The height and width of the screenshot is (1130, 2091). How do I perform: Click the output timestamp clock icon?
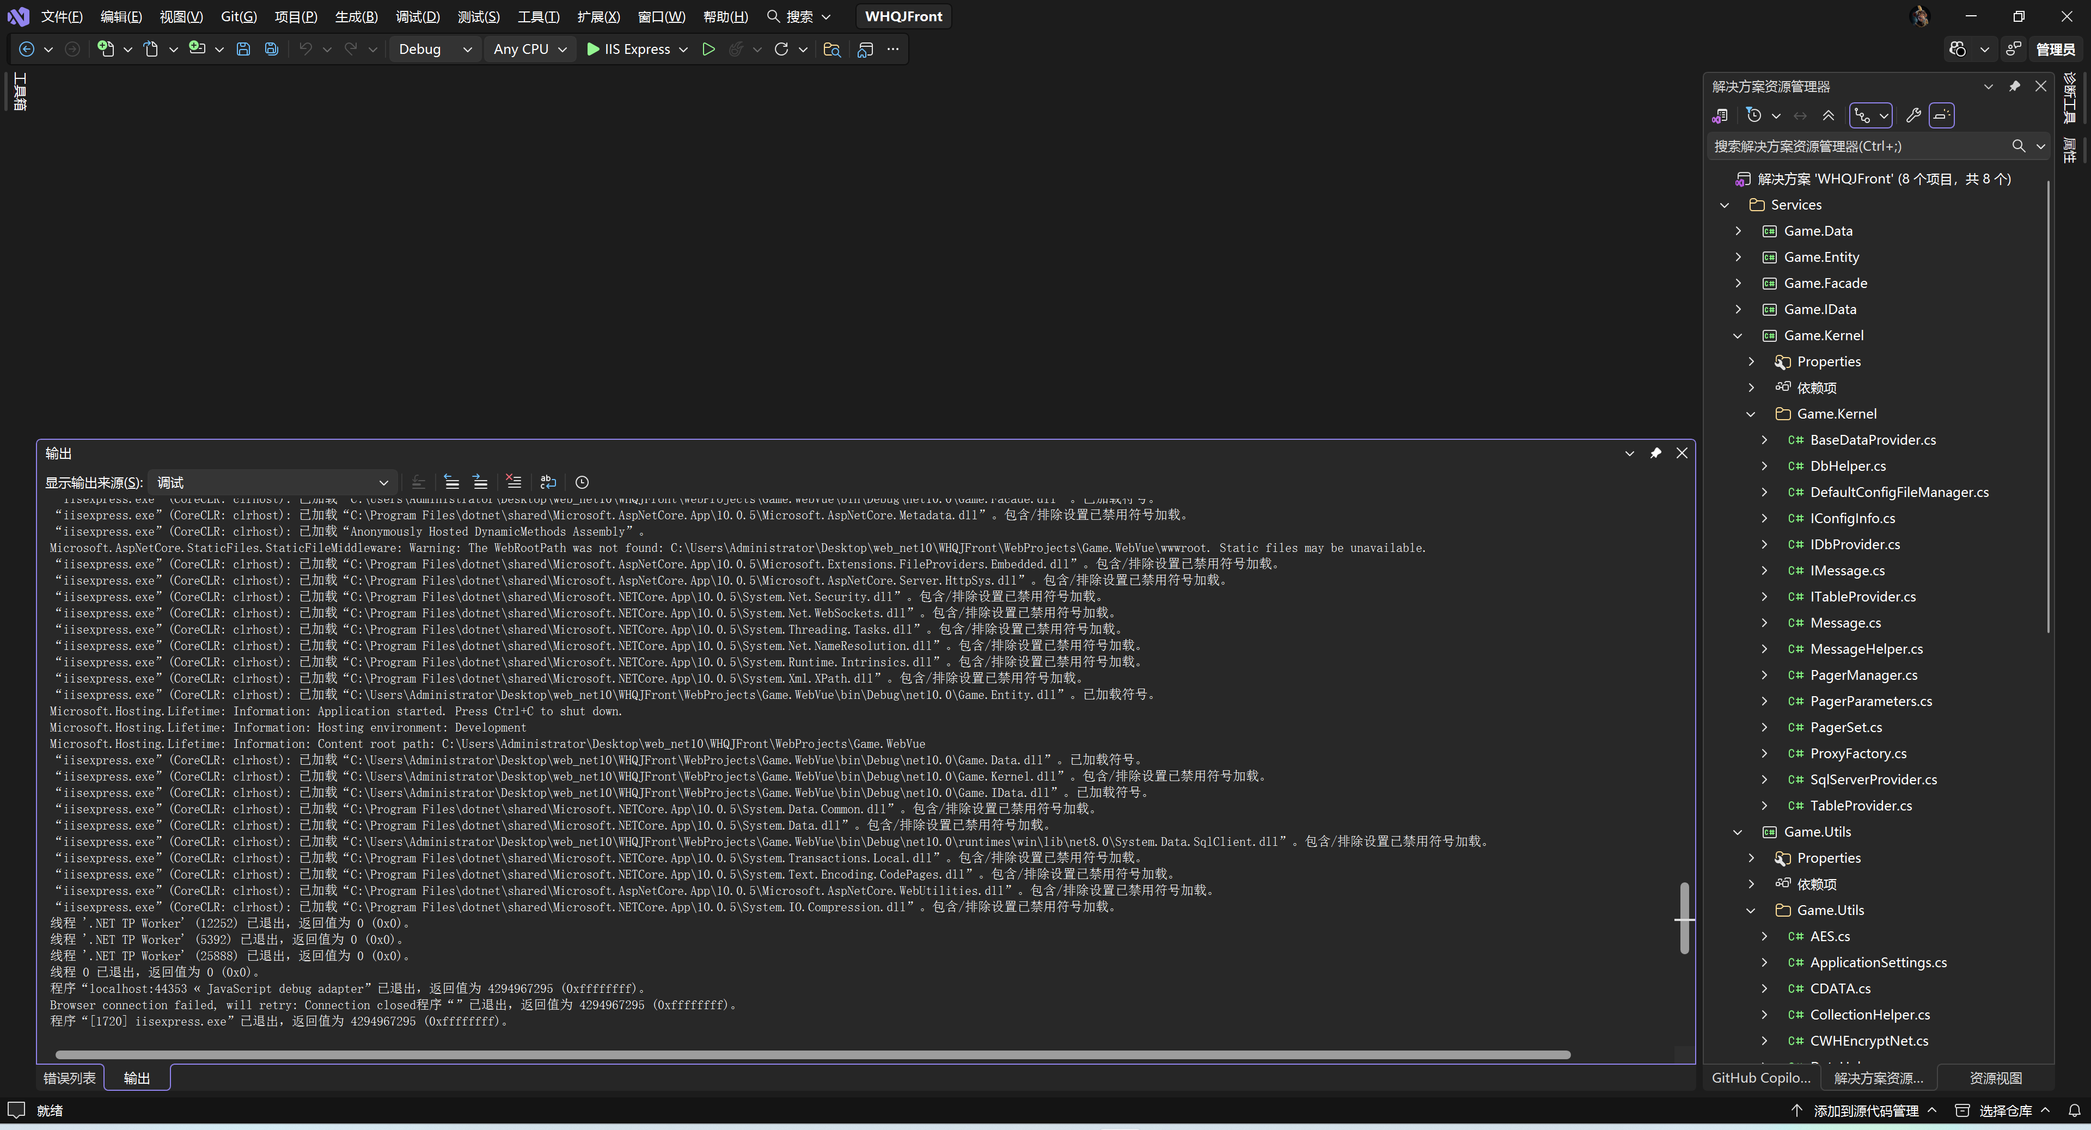(582, 482)
